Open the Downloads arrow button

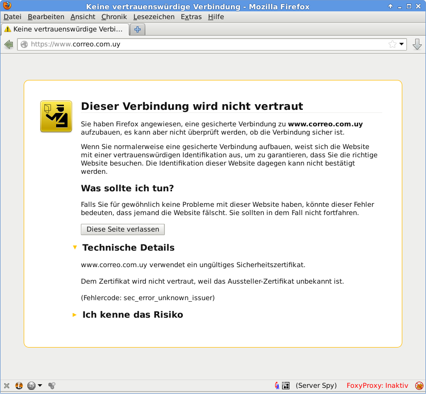click(417, 44)
